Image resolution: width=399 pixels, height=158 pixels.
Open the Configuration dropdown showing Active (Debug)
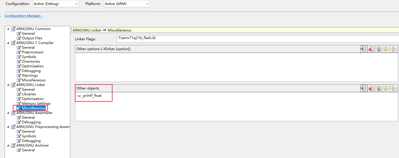click(55, 4)
